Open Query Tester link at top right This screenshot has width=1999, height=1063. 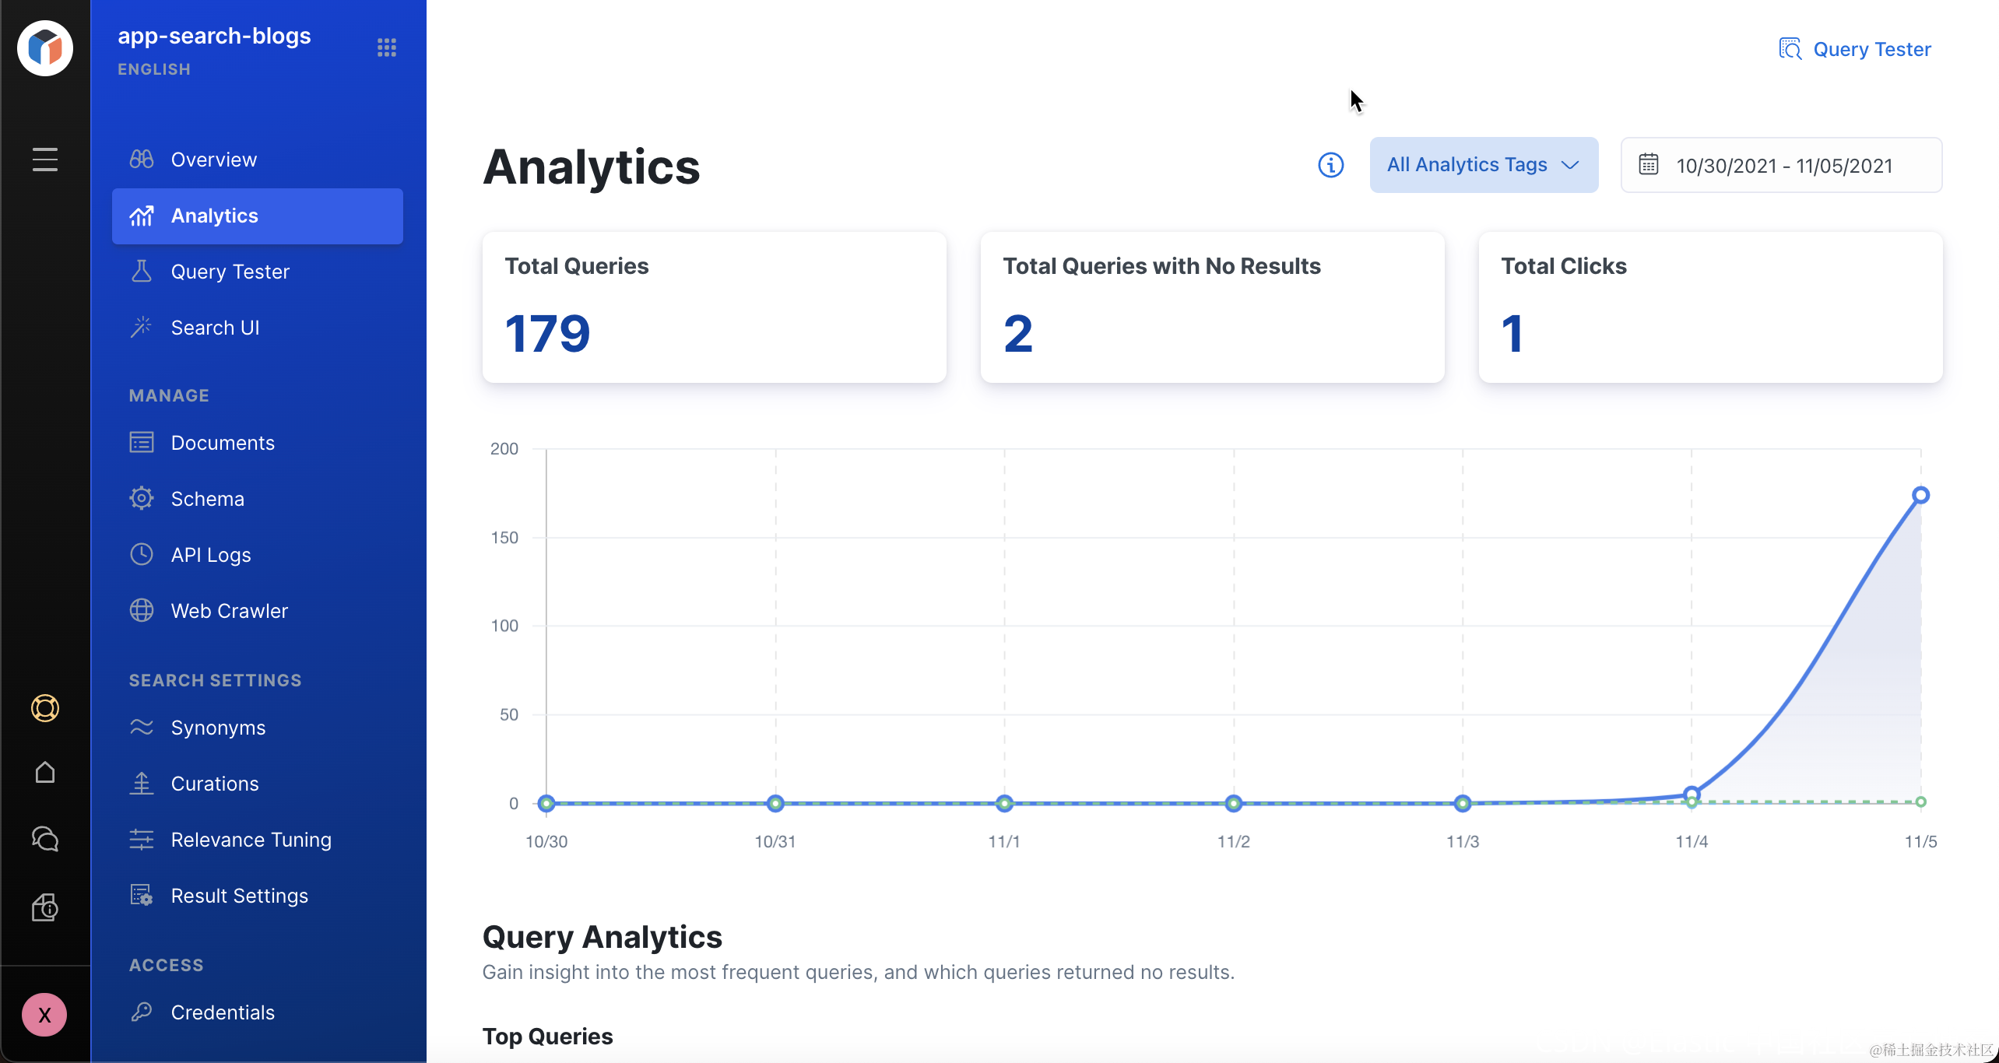click(x=1856, y=49)
